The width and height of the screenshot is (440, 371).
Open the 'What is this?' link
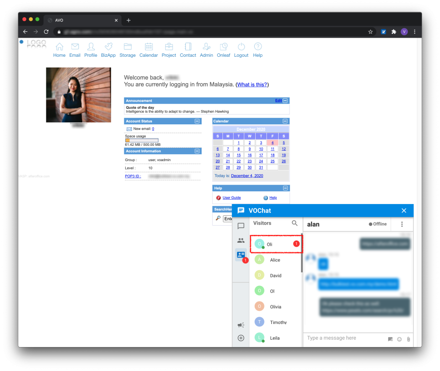click(252, 84)
